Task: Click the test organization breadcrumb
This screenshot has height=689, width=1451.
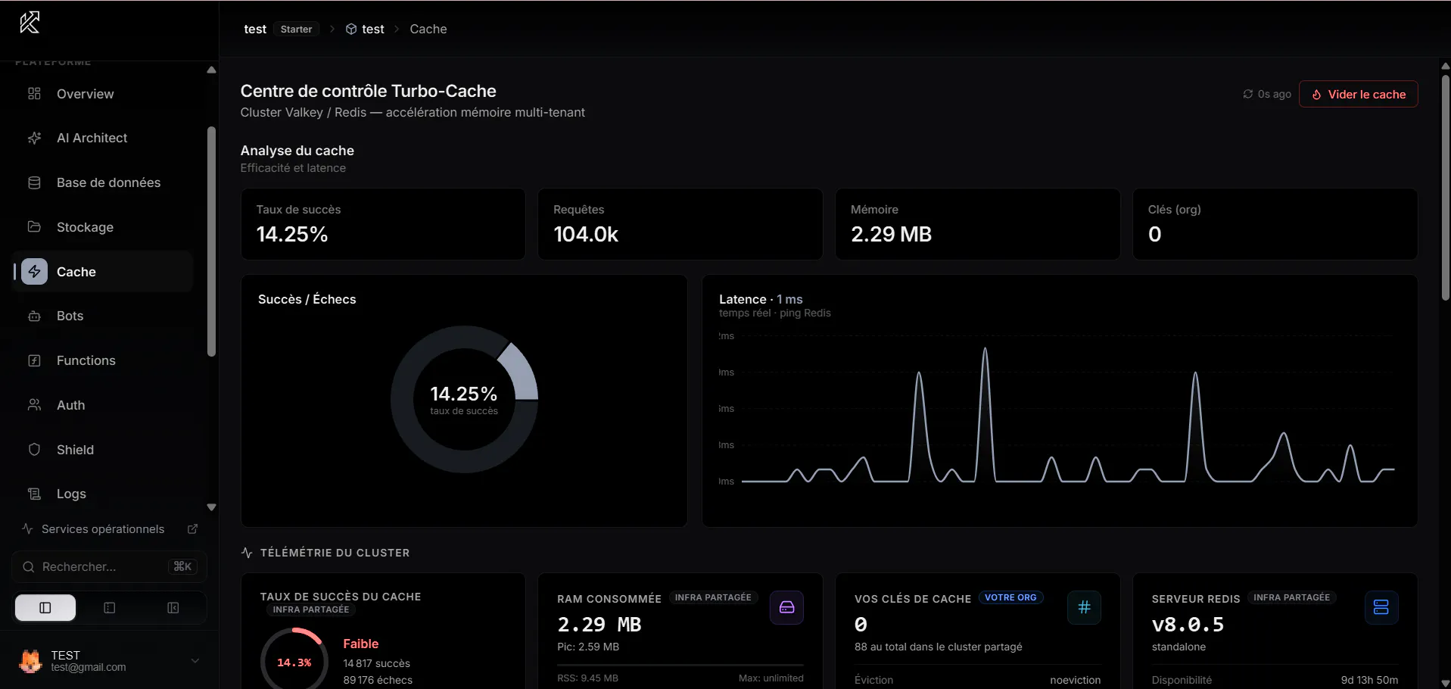Action: pyautogui.click(x=255, y=29)
